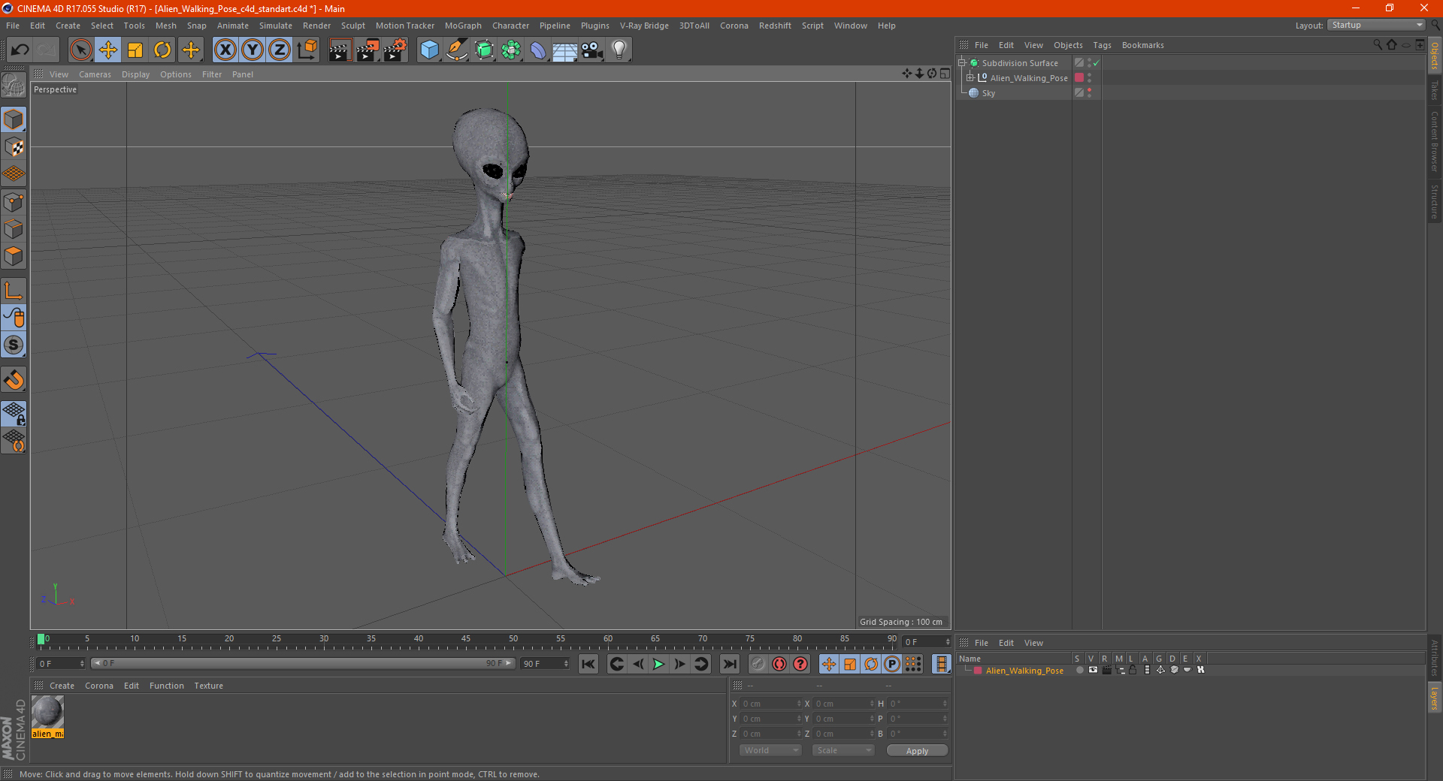This screenshot has height=781, width=1443.
Task: Toggle X axis lock
Action: 225,50
